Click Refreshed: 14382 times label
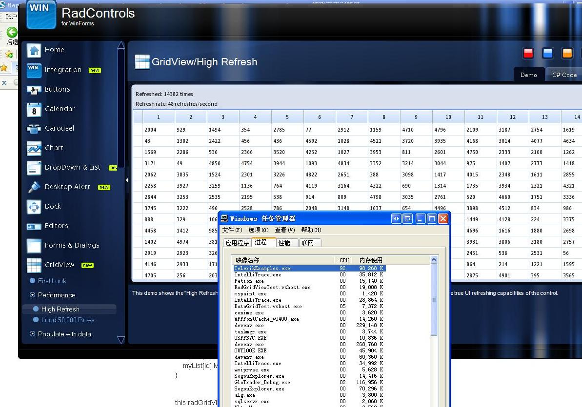 tap(164, 94)
